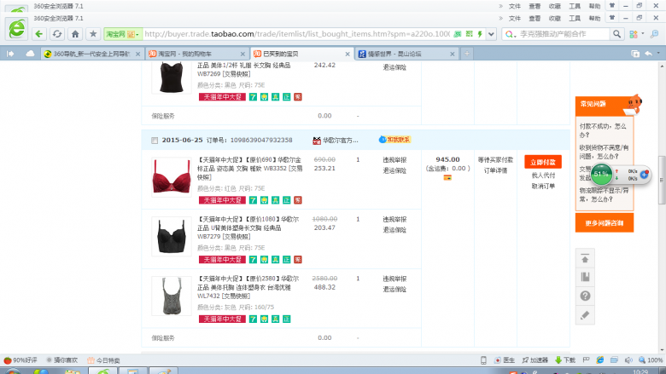
Task: Click 今日特卖 in status bar
Action: click(103, 360)
